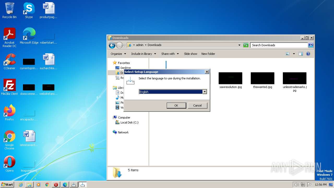Click the Downloads breadcrumb in address bar
The height and width of the screenshot is (188, 334).
(154, 45)
